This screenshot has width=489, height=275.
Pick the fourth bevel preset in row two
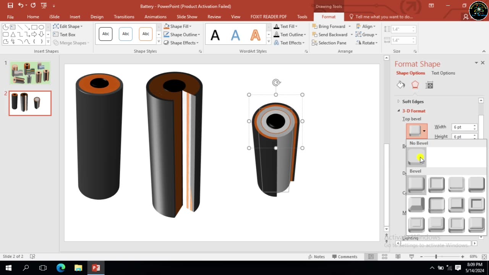476,205
